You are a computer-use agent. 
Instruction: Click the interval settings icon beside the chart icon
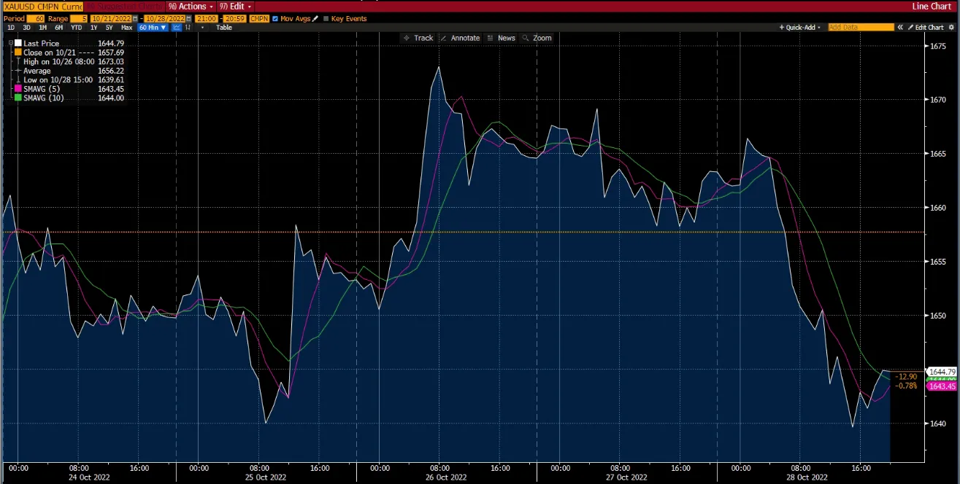click(187, 28)
